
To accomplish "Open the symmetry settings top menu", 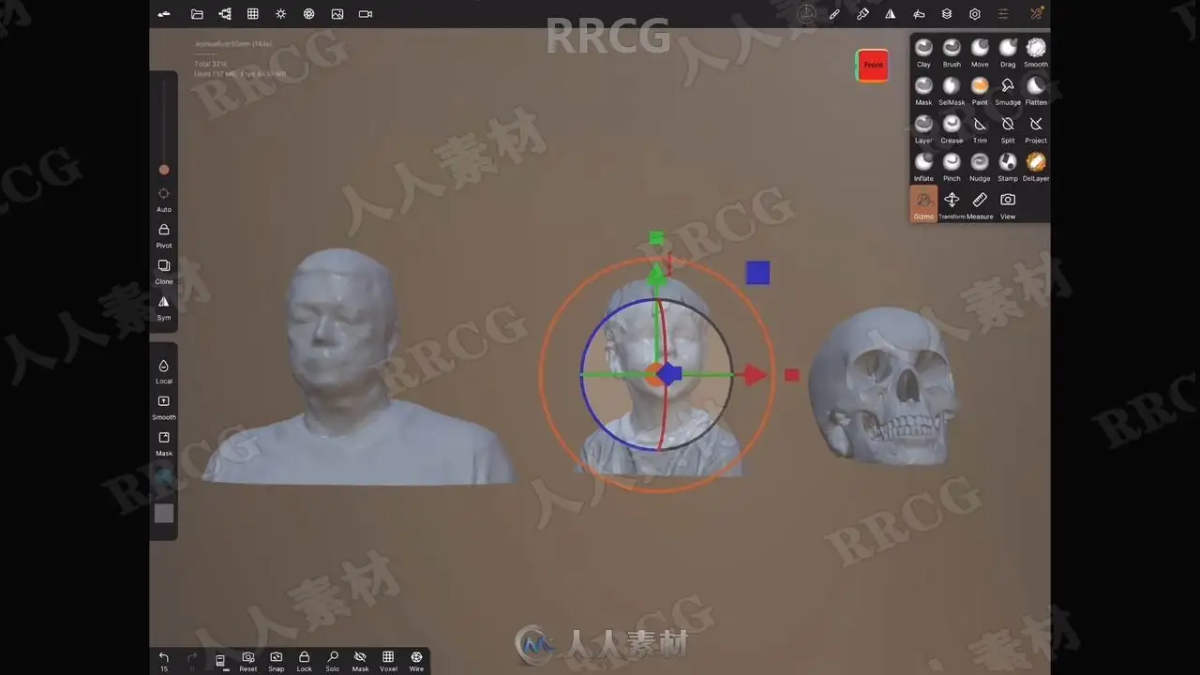I will pyautogui.click(x=891, y=14).
